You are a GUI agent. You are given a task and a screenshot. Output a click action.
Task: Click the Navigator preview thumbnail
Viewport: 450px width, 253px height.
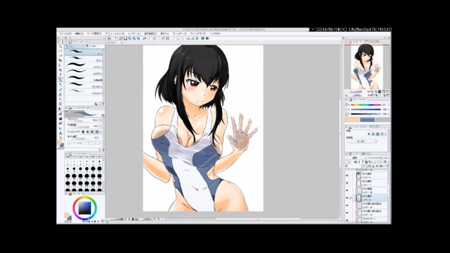(367, 67)
